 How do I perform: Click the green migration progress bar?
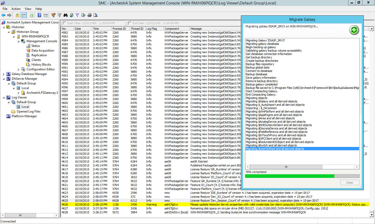click(290, 176)
